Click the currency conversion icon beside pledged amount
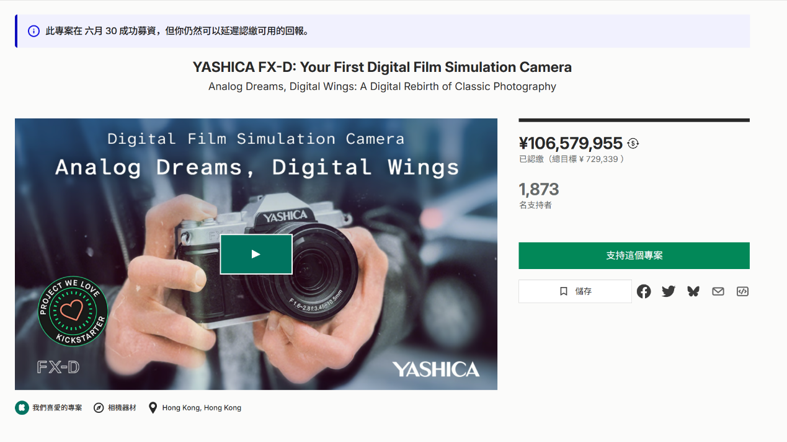Screen dimensions: 787x442 [633, 143]
